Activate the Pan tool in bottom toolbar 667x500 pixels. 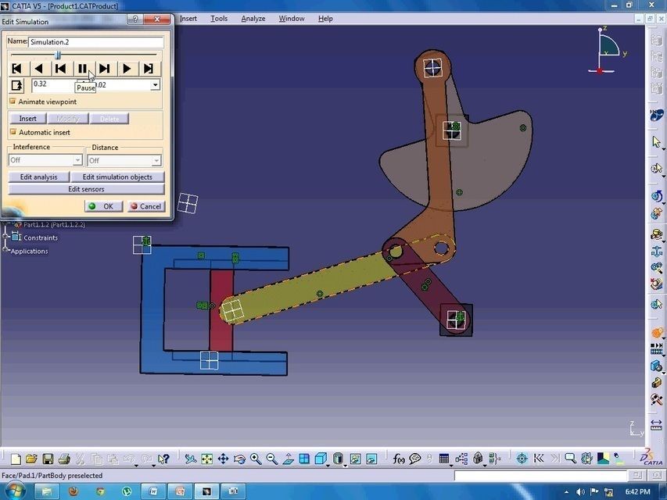(x=222, y=459)
